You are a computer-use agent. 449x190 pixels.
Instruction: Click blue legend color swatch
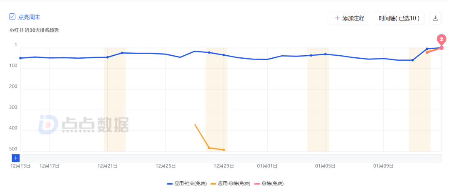(170, 183)
